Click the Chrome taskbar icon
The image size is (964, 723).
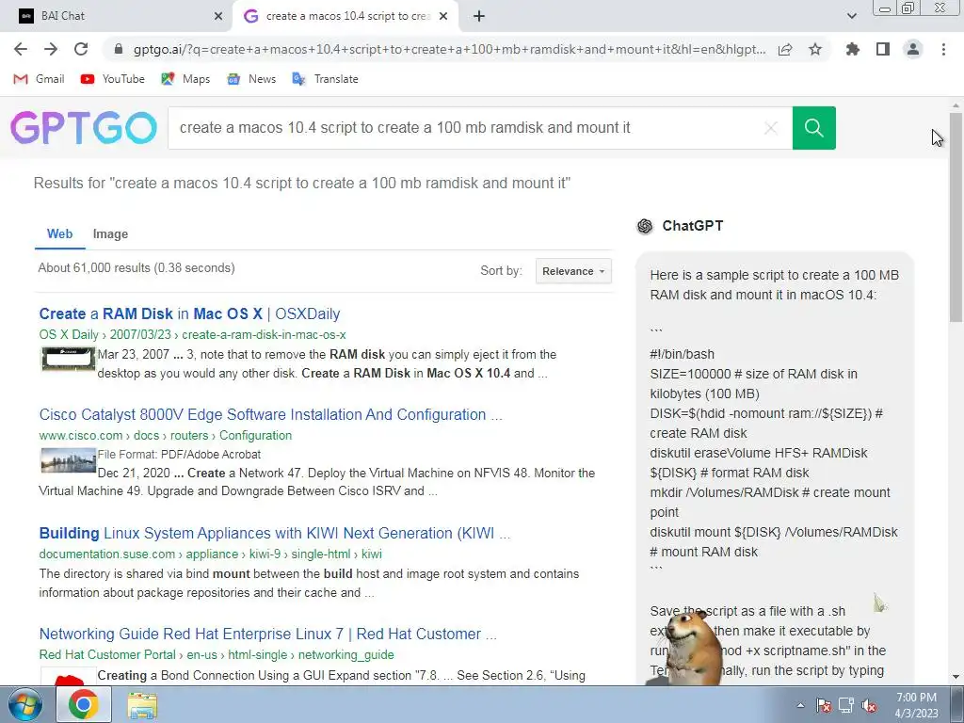coord(84,704)
